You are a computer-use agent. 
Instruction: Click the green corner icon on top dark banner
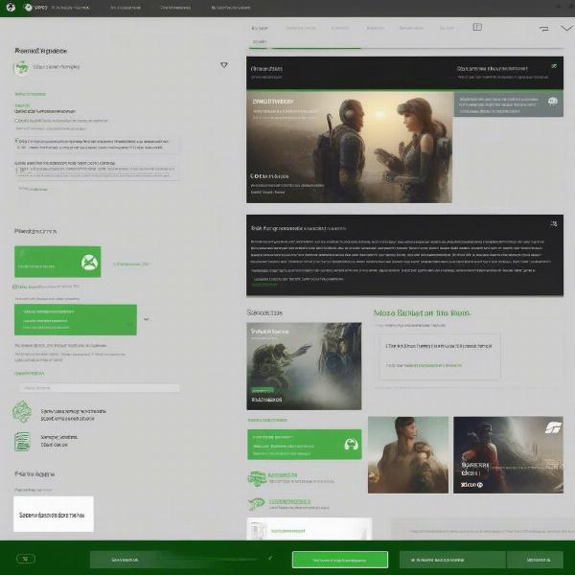tap(554, 66)
